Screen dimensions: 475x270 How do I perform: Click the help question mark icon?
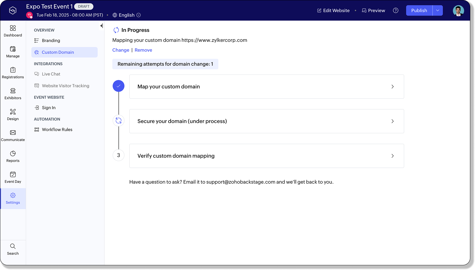point(396,11)
